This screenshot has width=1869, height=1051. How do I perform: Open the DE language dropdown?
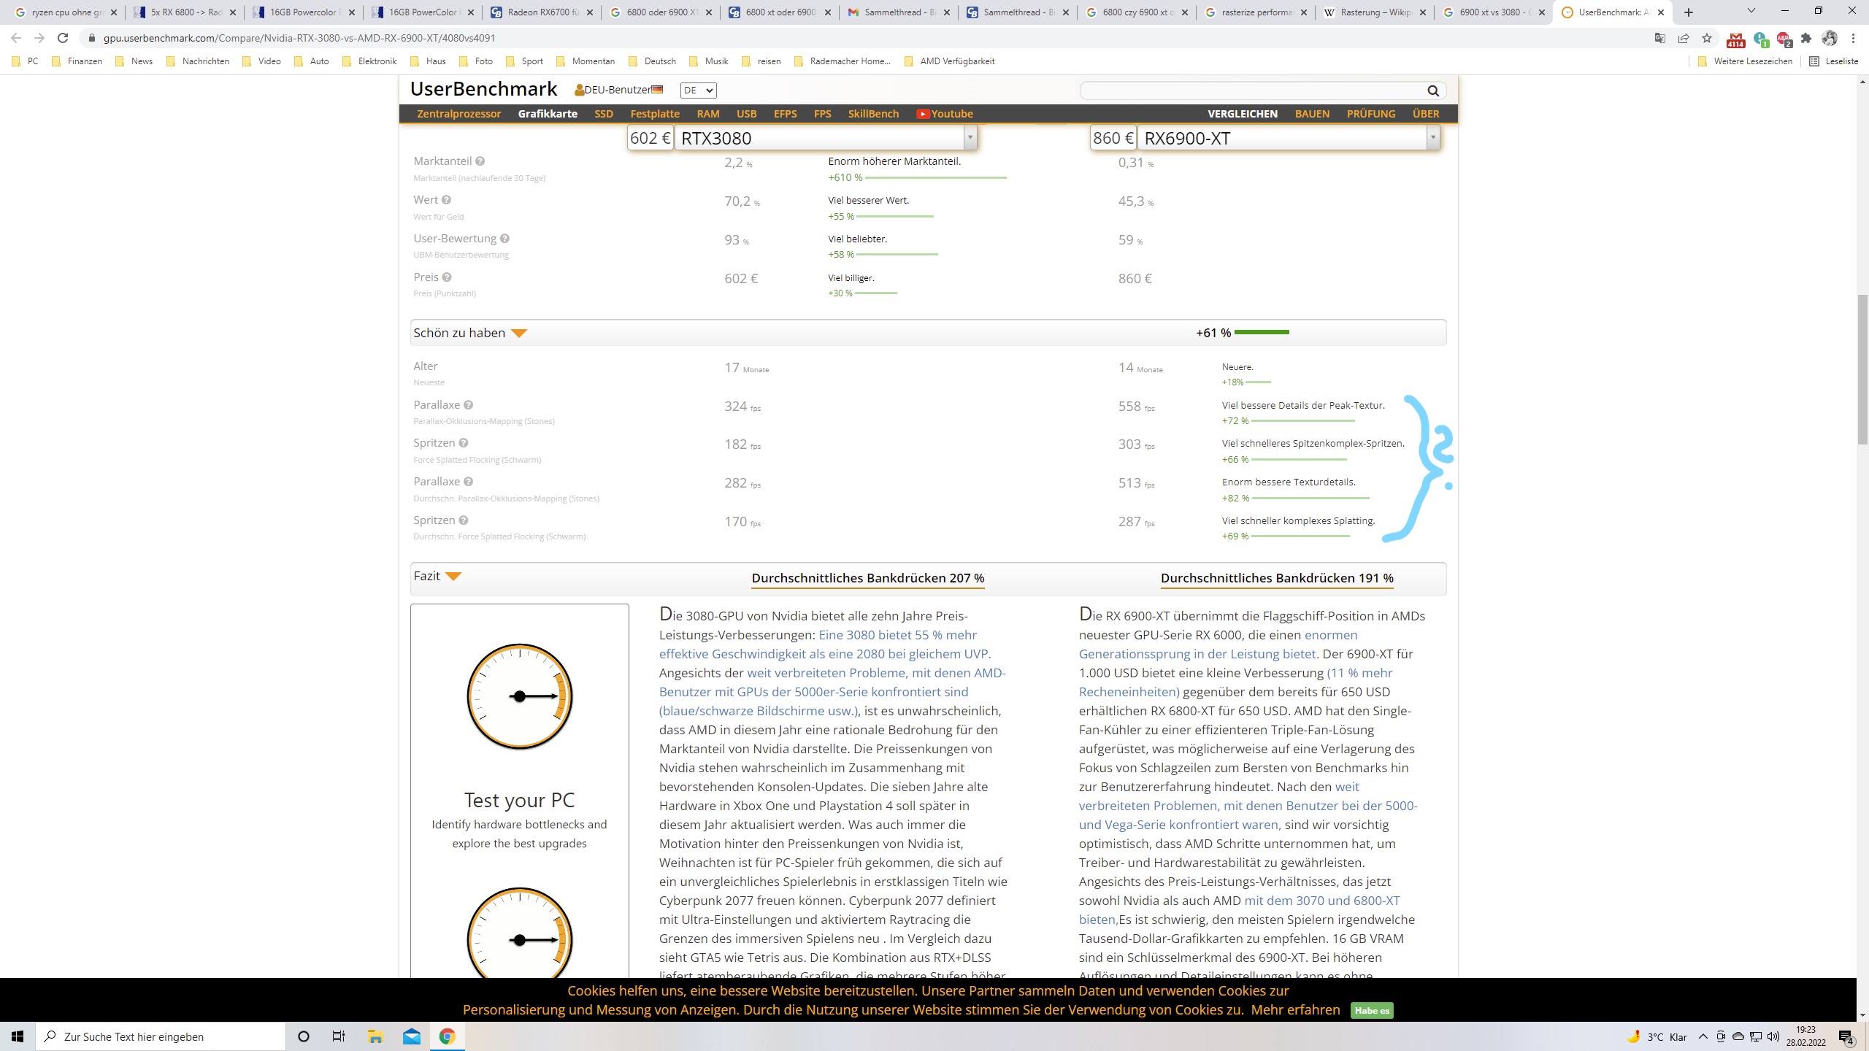point(698,91)
